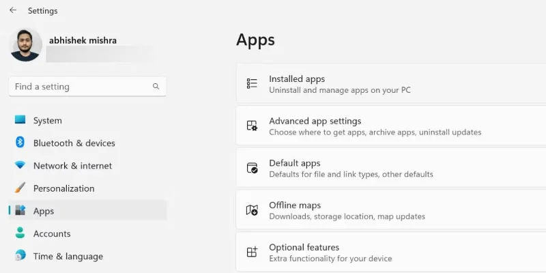Click the magnifier search icon
The height and width of the screenshot is (273, 546).
pos(156,87)
